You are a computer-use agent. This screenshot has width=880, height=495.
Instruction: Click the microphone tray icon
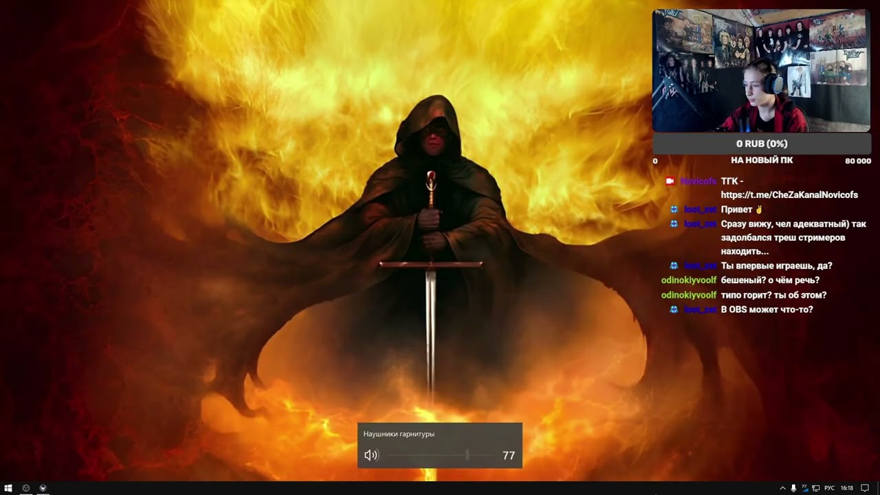pos(793,488)
